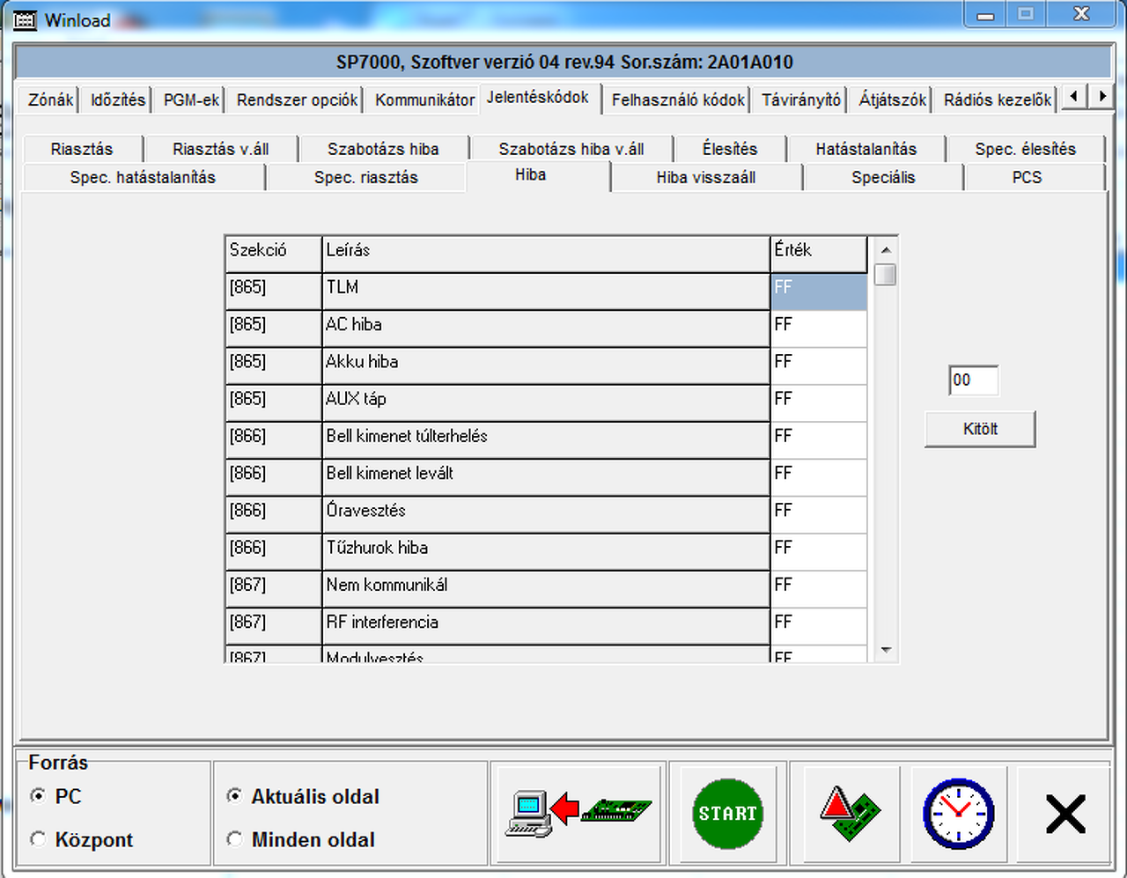Select the AC hiba description row
Image resolution: width=1127 pixels, height=878 pixels.
coord(546,328)
